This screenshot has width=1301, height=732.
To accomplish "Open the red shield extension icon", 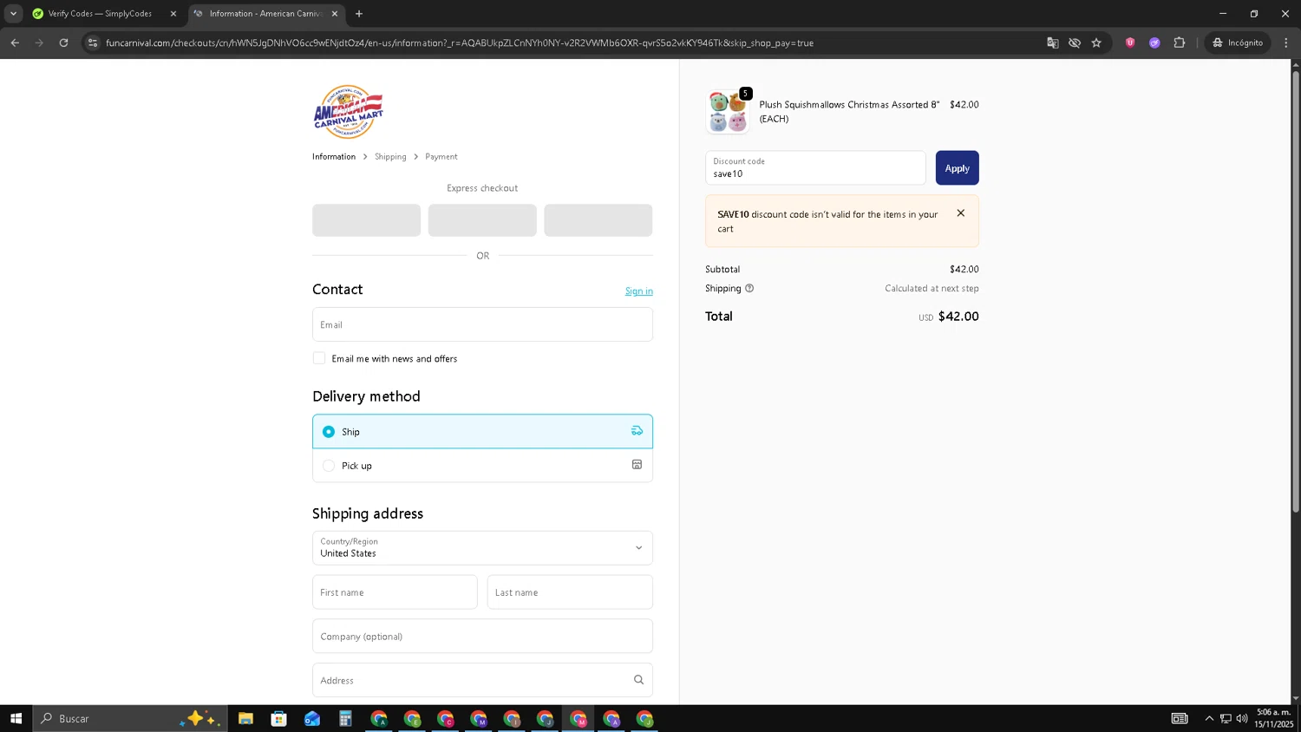I will point(1130,42).
